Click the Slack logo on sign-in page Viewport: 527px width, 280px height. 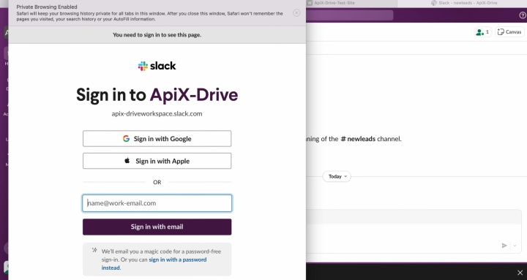[157, 66]
